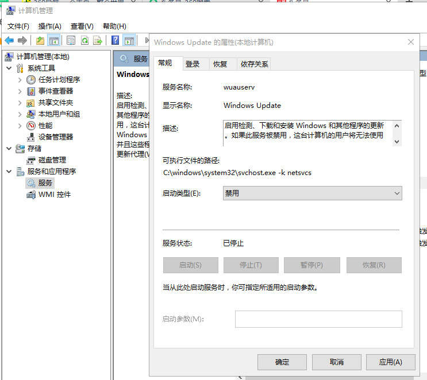Image resolution: width=427 pixels, height=380 pixels.
Task: Open 设备管理器 in the tree
Action: 56,137
